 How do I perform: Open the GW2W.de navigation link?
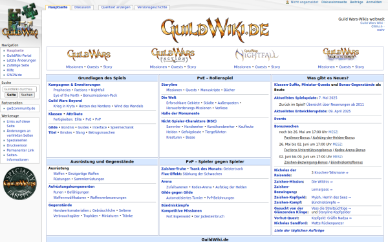[14, 75]
